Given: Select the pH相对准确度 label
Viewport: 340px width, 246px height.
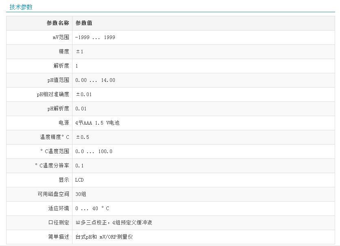Looking at the screenshot, I should point(53,94).
